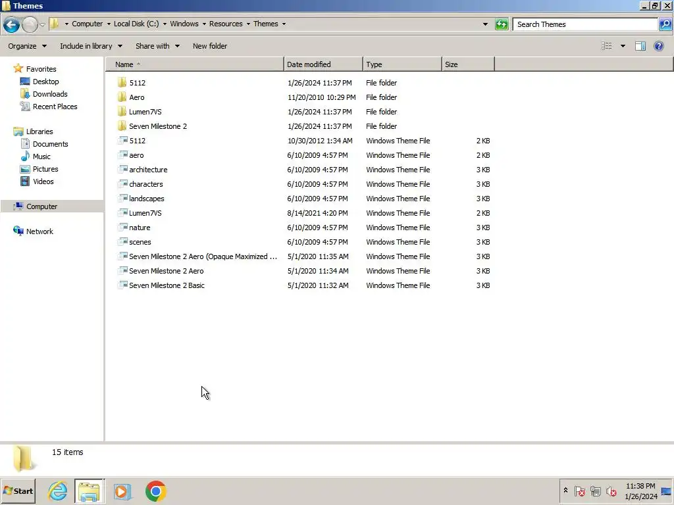Image resolution: width=674 pixels, height=505 pixels.
Task: Select the landscapes theme file icon
Action: (123, 199)
